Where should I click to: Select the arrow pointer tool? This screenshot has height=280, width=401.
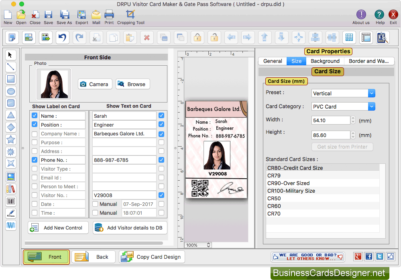10,55
